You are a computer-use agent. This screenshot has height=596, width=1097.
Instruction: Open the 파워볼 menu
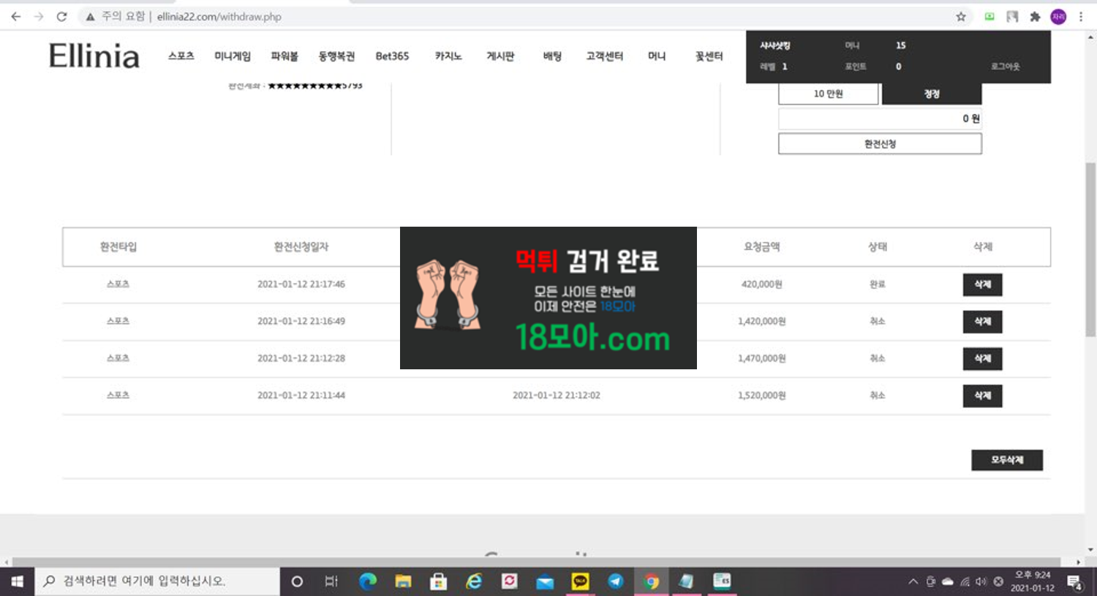tap(284, 56)
